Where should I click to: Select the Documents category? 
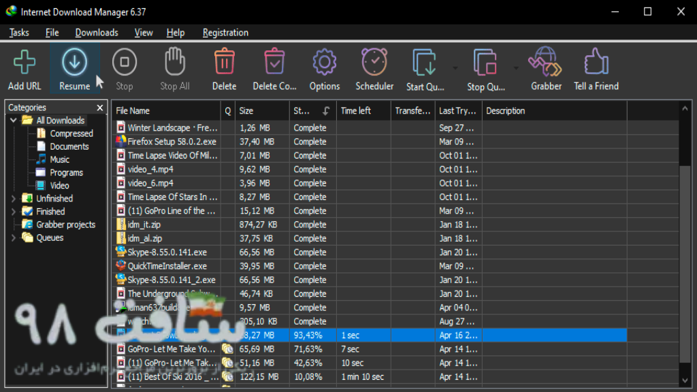pos(69,147)
